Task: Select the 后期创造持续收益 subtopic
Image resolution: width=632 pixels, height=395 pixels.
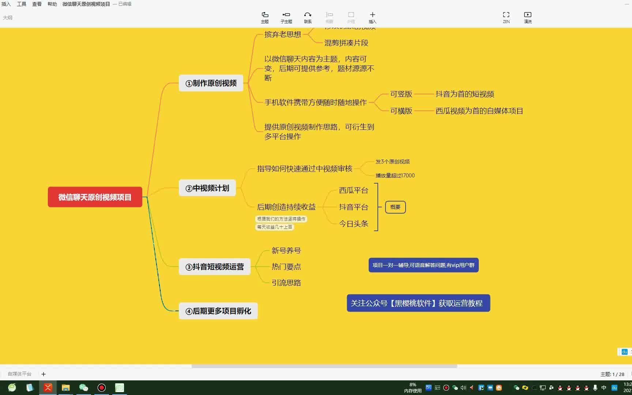Action: pos(286,207)
